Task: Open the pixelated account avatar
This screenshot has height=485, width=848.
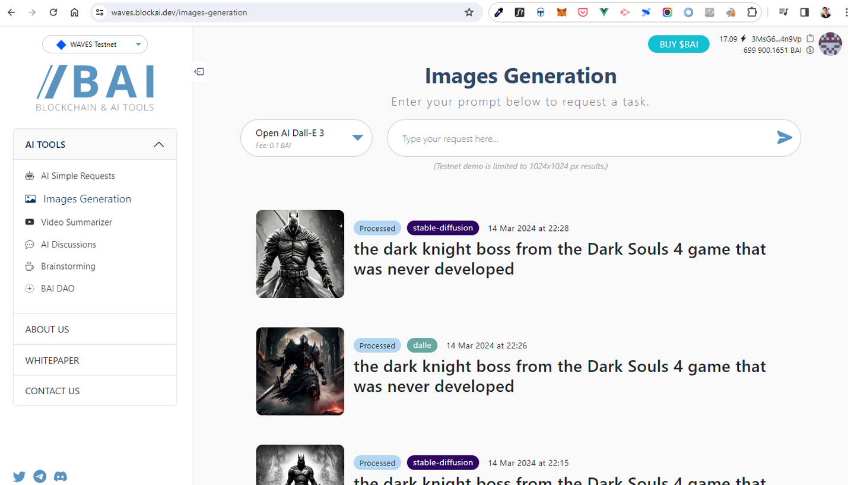Action: tap(830, 44)
